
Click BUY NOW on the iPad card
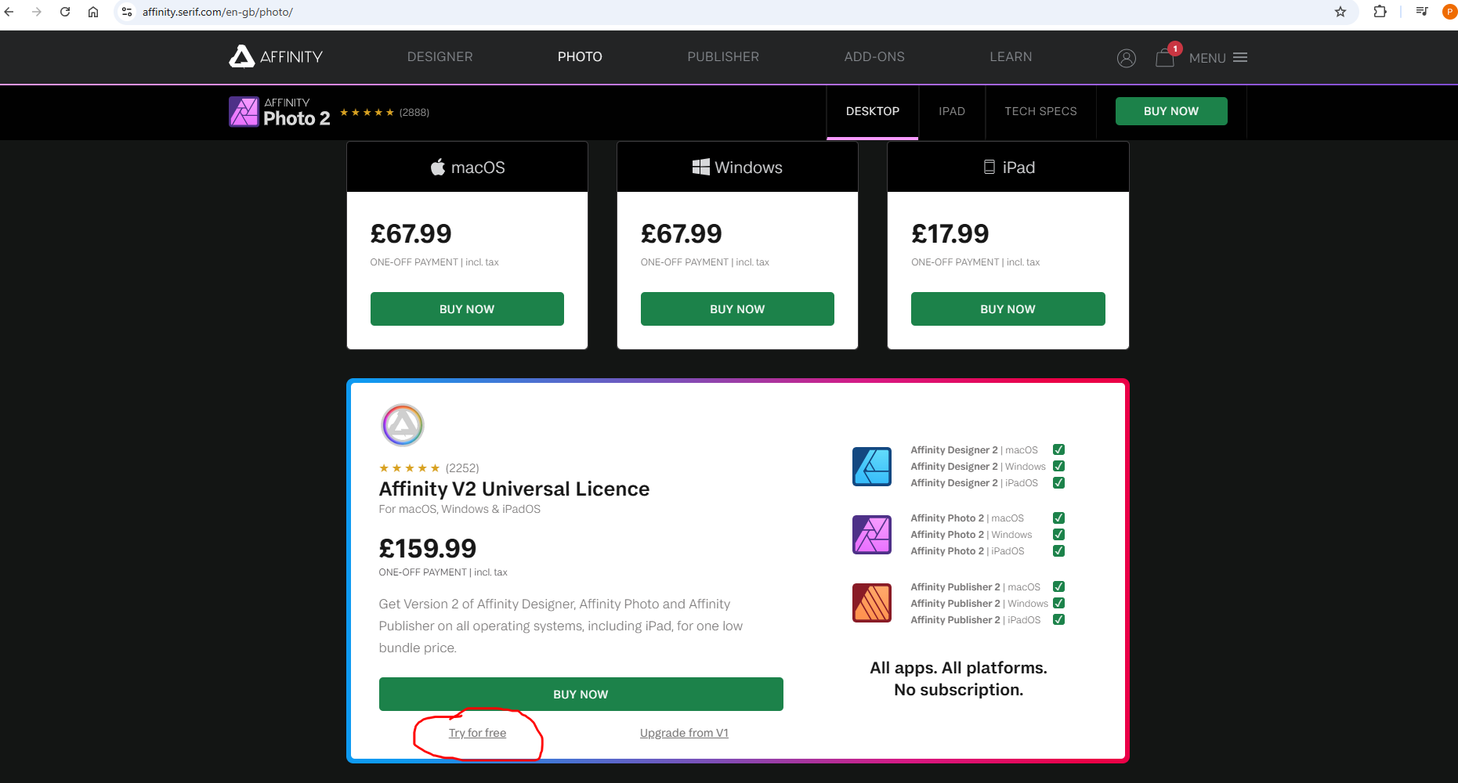[1008, 309]
